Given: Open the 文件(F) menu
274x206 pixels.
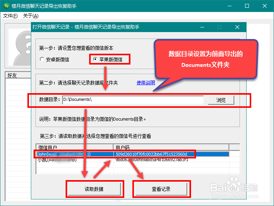Looking at the screenshot, I should (10, 16).
